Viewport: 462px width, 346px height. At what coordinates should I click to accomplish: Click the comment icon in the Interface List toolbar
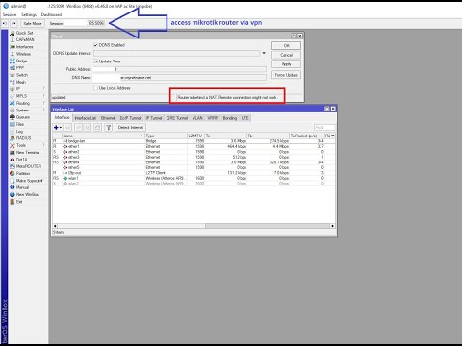(97, 128)
